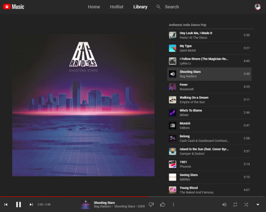This screenshot has height=212, width=266.
Task: Play My Type by Saint Motel
Action: coord(209,48)
